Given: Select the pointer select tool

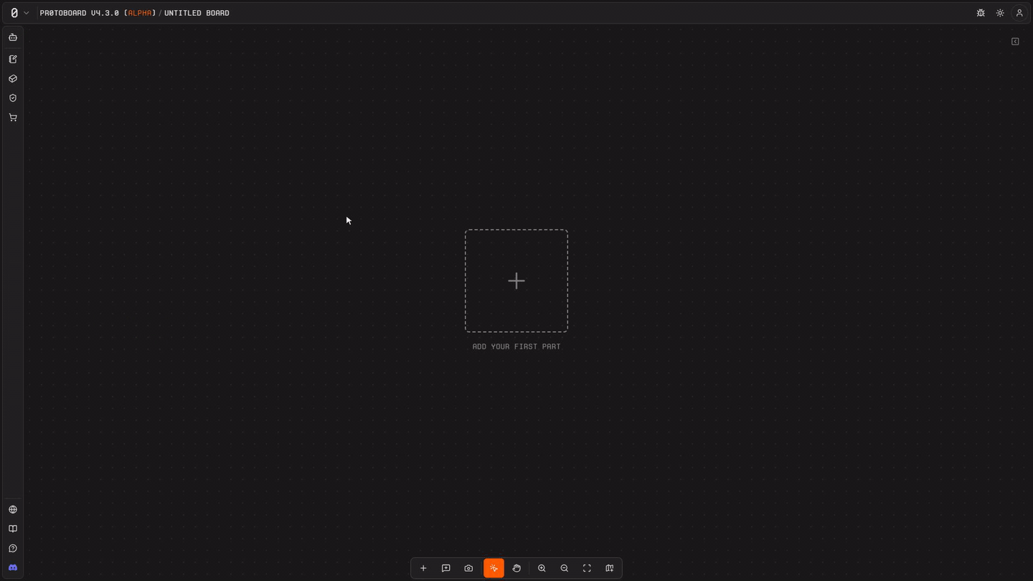Looking at the screenshot, I should click(494, 568).
